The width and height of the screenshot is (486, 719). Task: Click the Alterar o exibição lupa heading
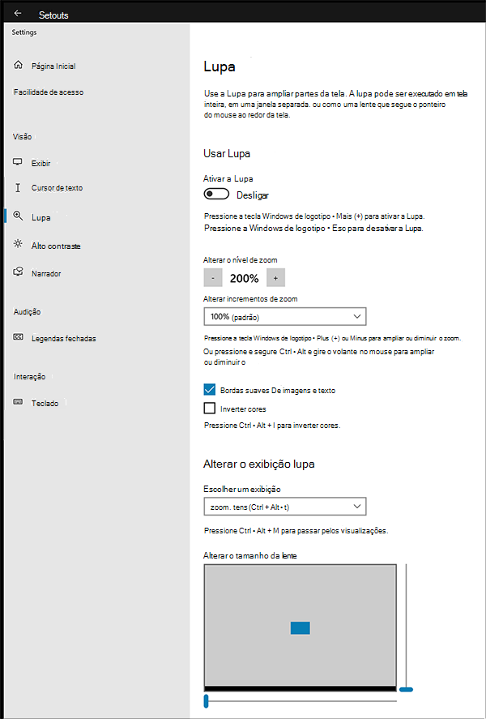point(259,464)
